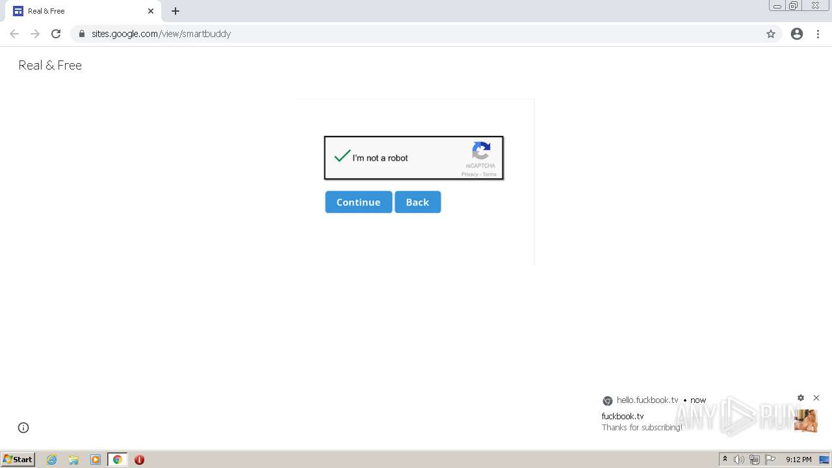832x468 pixels.
Task: Click the Show desktop button
Action: coord(825,460)
